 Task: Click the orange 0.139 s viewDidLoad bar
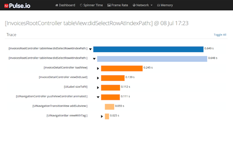pos(113,78)
